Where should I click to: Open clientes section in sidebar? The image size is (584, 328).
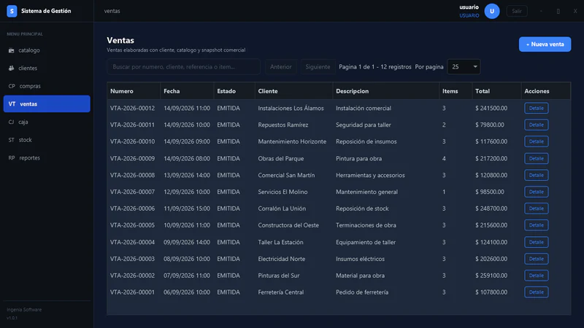[x=47, y=68]
